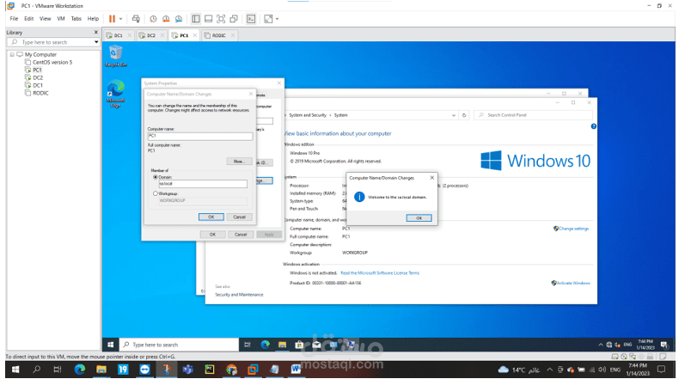The width and height of the screenshot is (685, 379).
Task: Select DC2 in the library tree
Action: coord(38,77)
